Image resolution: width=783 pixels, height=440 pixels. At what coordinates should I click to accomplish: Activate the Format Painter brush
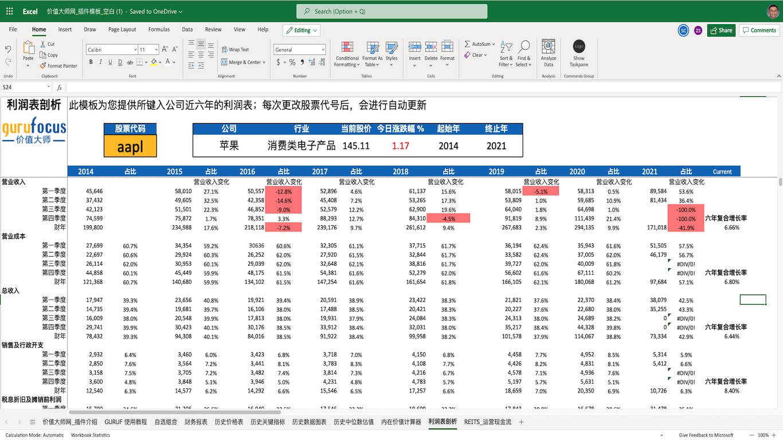43,66
